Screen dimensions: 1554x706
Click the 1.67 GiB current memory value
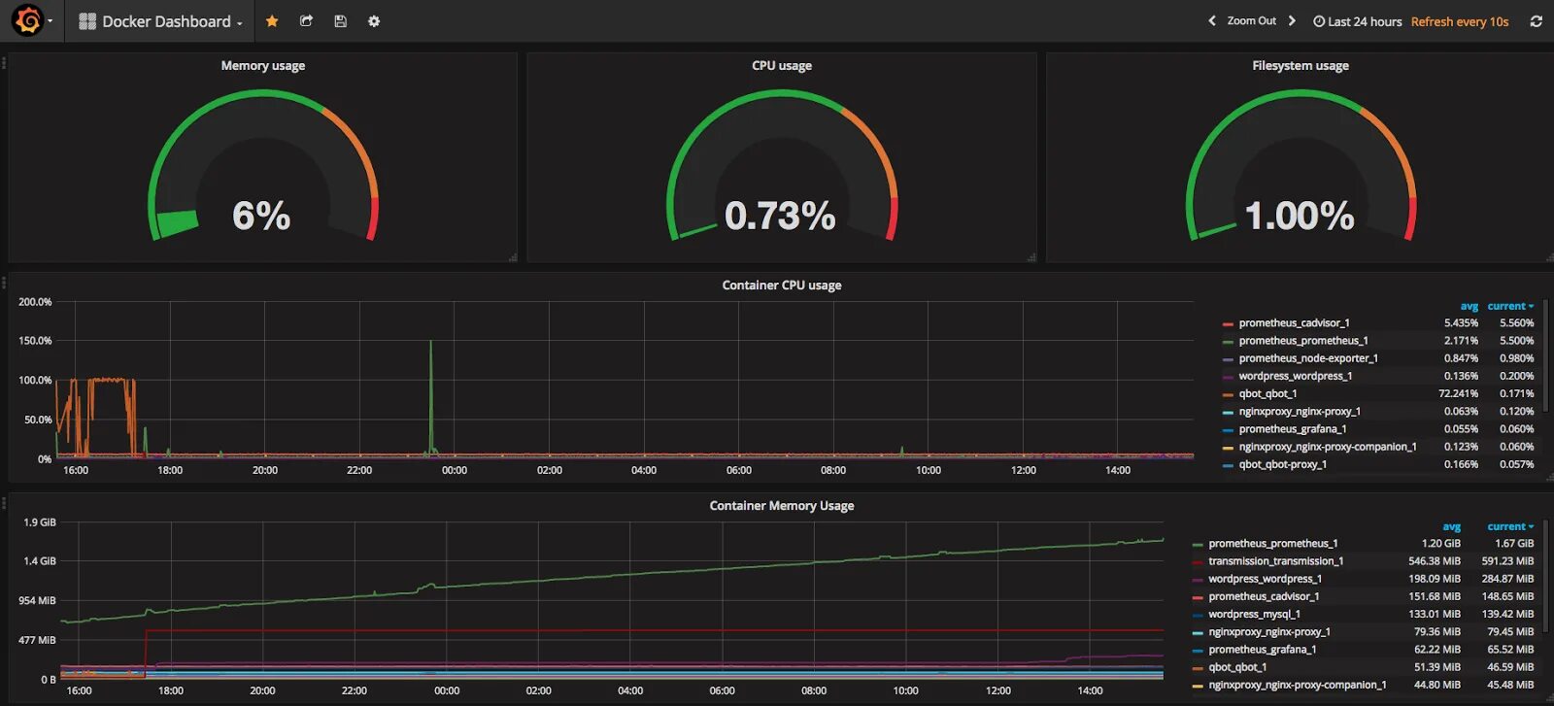point(1514,543)
